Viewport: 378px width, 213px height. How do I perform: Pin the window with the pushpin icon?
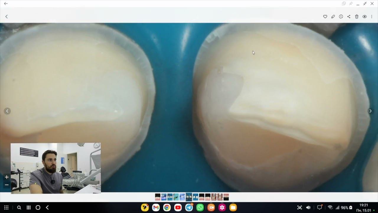pos(351,4)
